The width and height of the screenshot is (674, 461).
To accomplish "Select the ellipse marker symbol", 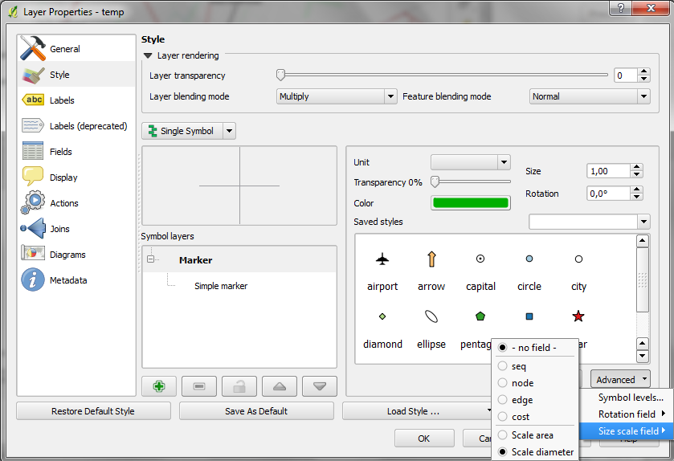I will click(x=431, y=327).
